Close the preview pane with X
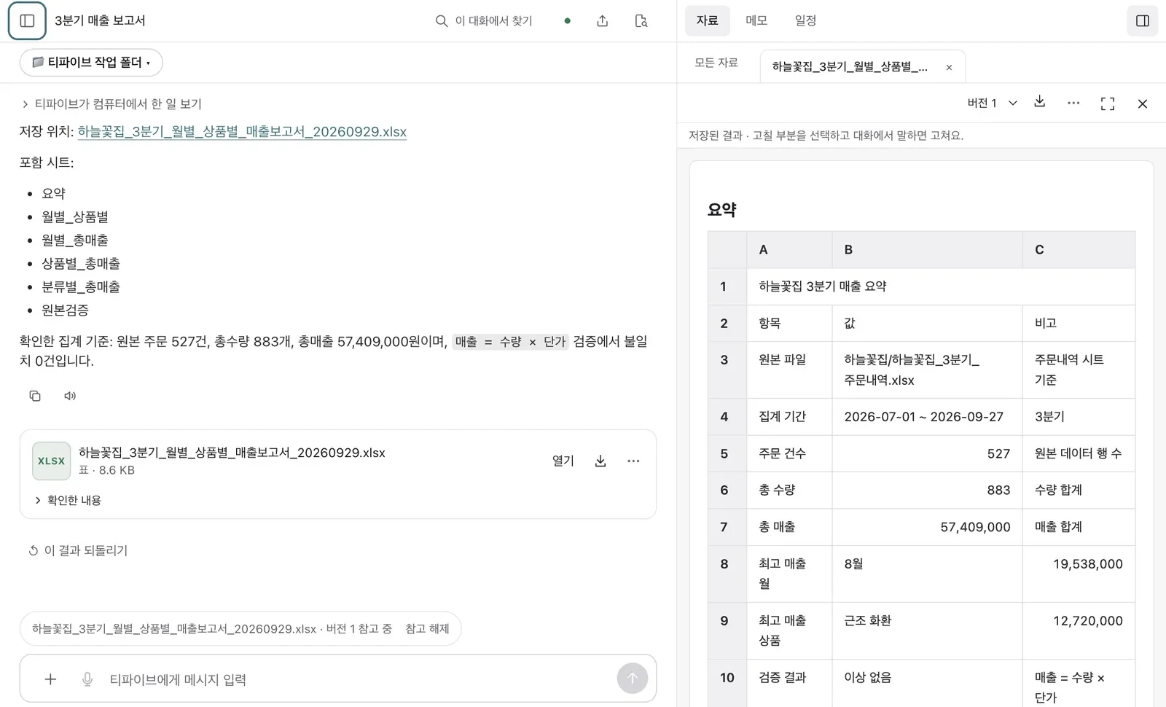 coord(1142,103)
